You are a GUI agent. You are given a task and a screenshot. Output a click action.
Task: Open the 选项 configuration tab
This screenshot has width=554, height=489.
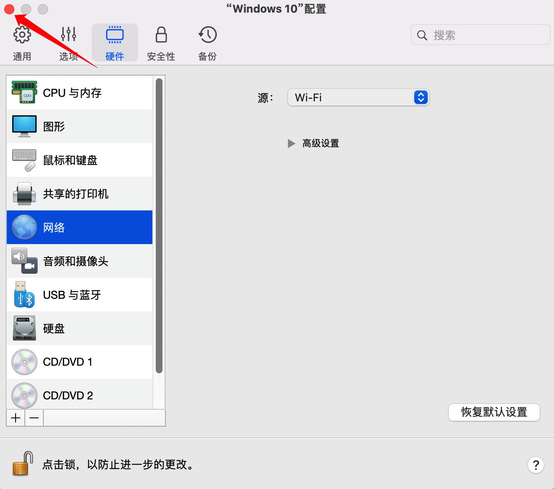tap(68, 41)
